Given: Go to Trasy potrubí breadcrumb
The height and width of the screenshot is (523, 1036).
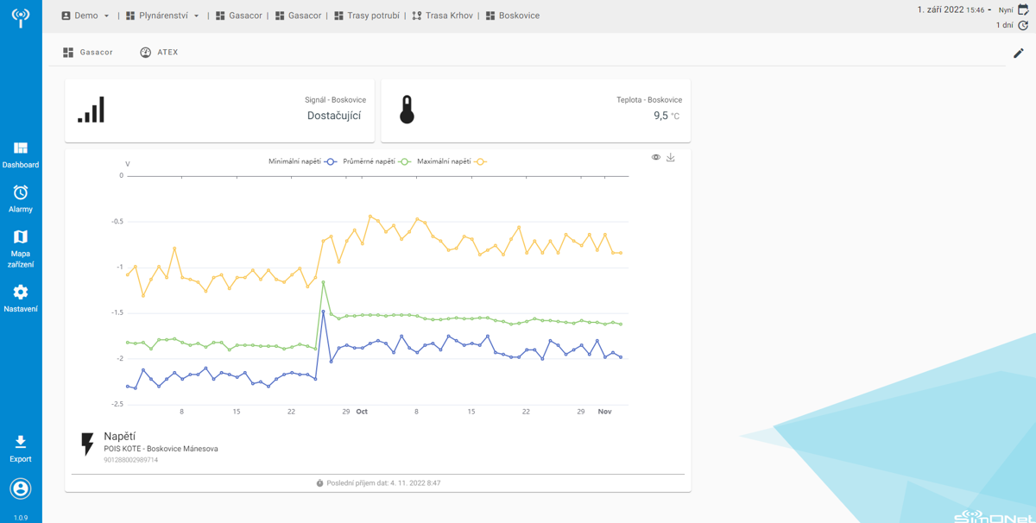Looking at the screenshot, I should click(366, 16).
